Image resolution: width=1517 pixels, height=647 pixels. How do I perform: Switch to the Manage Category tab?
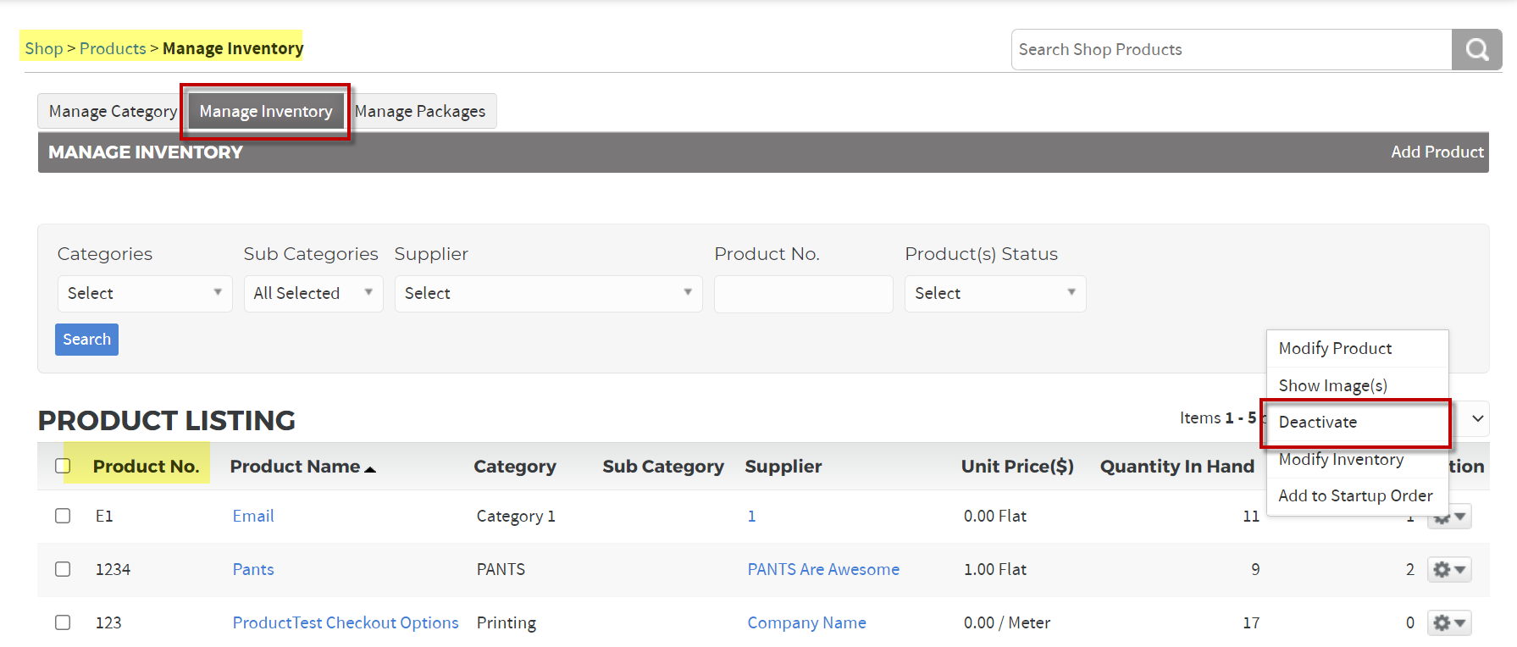[x=113, y=111]
